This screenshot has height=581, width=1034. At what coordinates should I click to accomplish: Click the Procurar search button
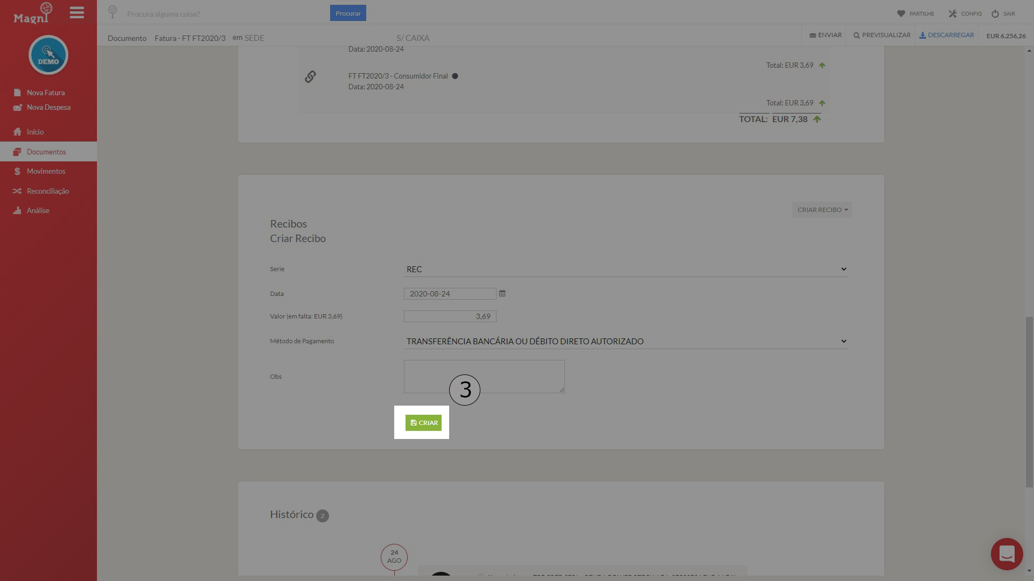(348, 13)
